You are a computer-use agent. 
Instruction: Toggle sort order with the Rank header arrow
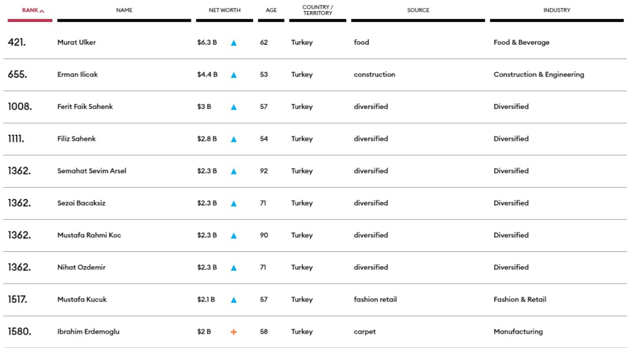click(x=42, y=11)
